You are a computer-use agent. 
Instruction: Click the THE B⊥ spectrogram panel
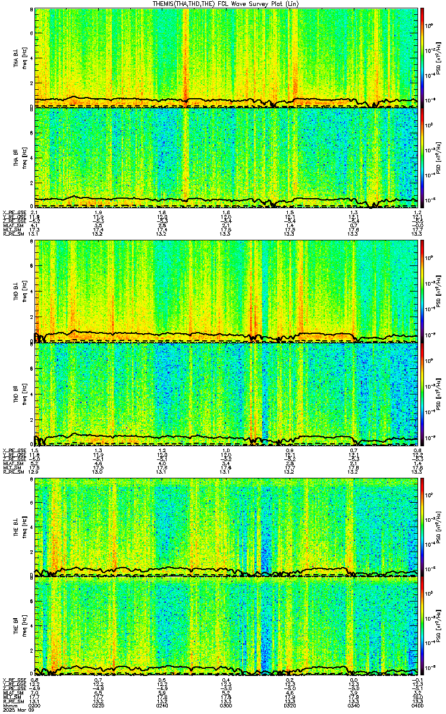point(226,526)
